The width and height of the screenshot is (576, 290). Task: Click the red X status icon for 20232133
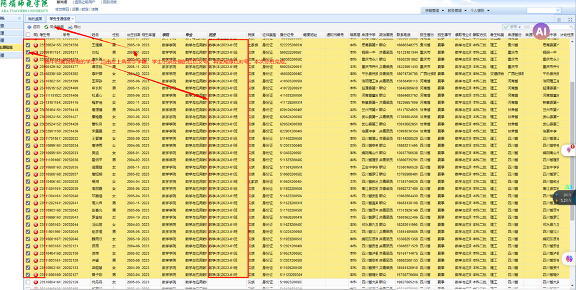[x=36, y=268]
